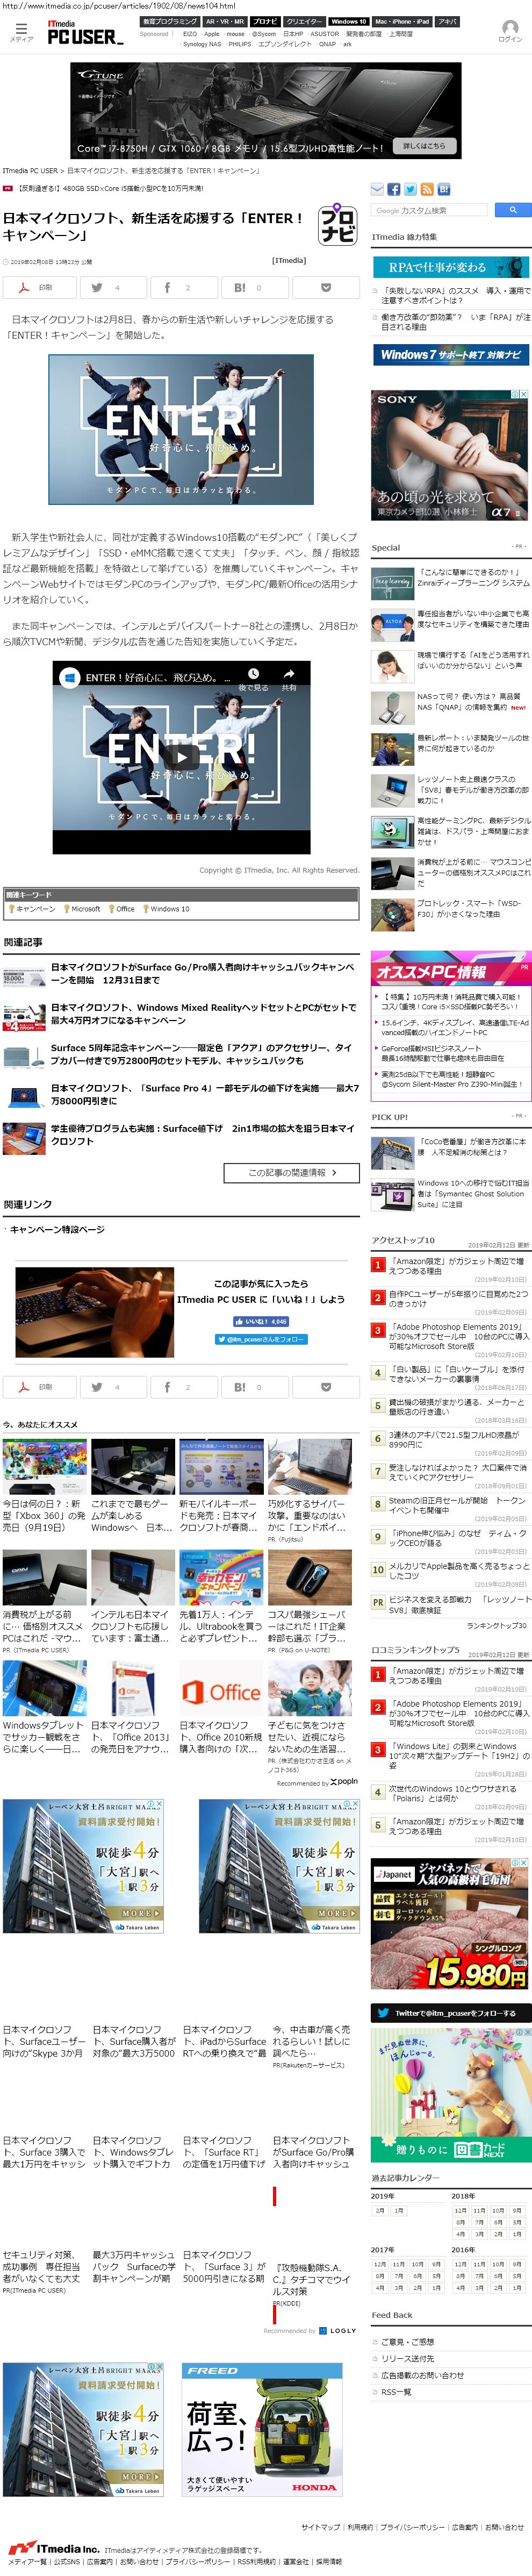The width and height of the screenshot is (532, 2576).
Task: Open the リリース送付先 link
Action: point(407,2358)
